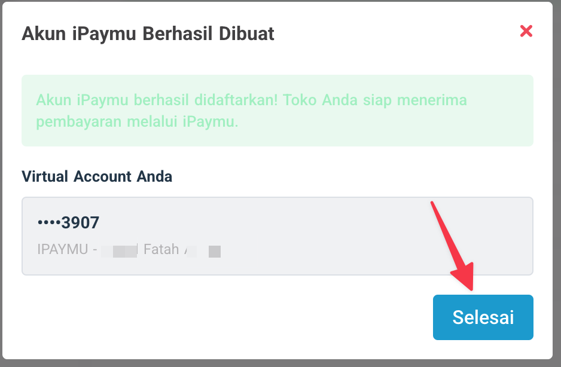Click the four masking dots before 3907
This screenshot has width=561, height=367.
(48, 223)
